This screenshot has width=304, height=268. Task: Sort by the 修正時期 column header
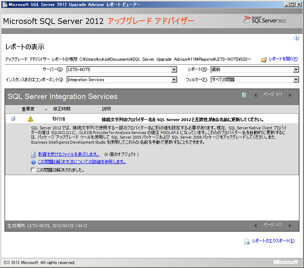click(61, 109)
